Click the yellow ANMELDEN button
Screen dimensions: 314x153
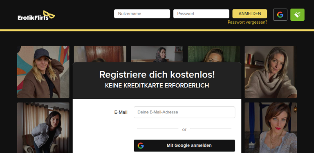pos(250,14)
